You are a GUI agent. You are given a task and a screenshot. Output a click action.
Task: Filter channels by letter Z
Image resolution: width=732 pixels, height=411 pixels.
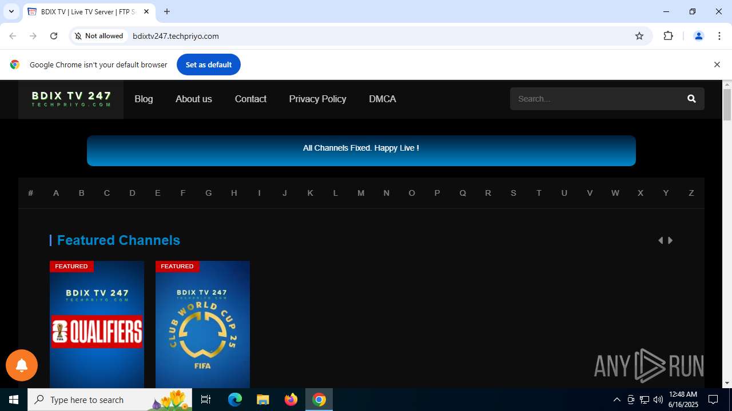691,193
